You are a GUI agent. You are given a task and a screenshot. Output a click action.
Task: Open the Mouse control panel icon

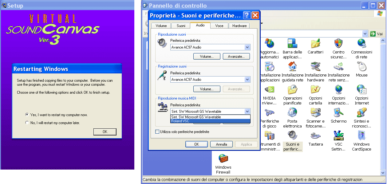pos(361,67)
